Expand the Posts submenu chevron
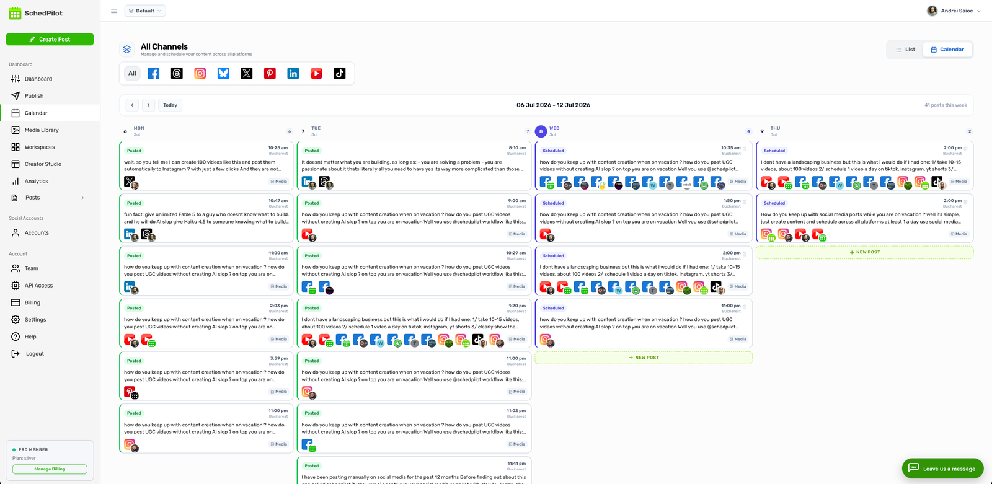 click(x=82, y=198)
